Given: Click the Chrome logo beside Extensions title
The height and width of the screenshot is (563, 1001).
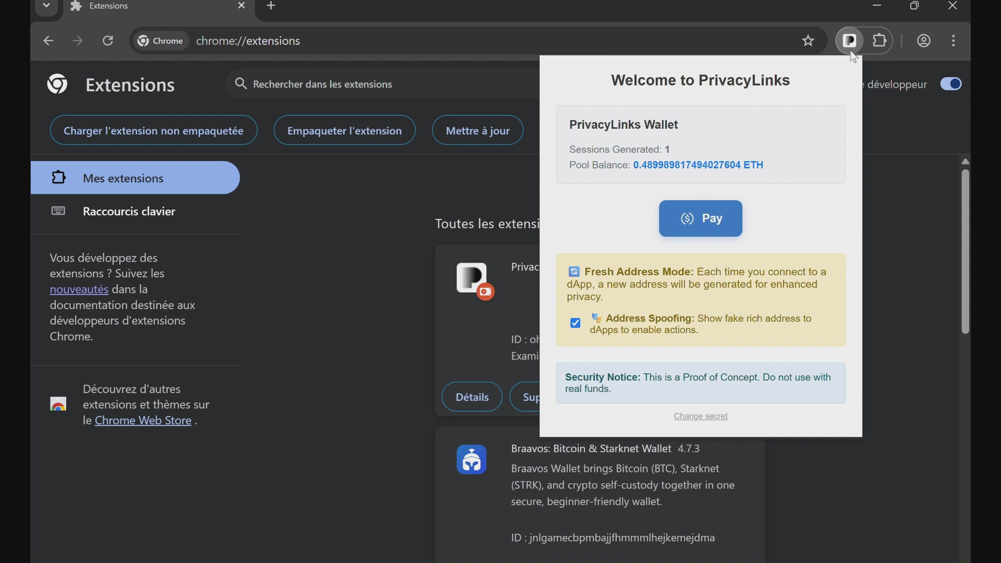Looking at the screenshot, I should (57, 84).
